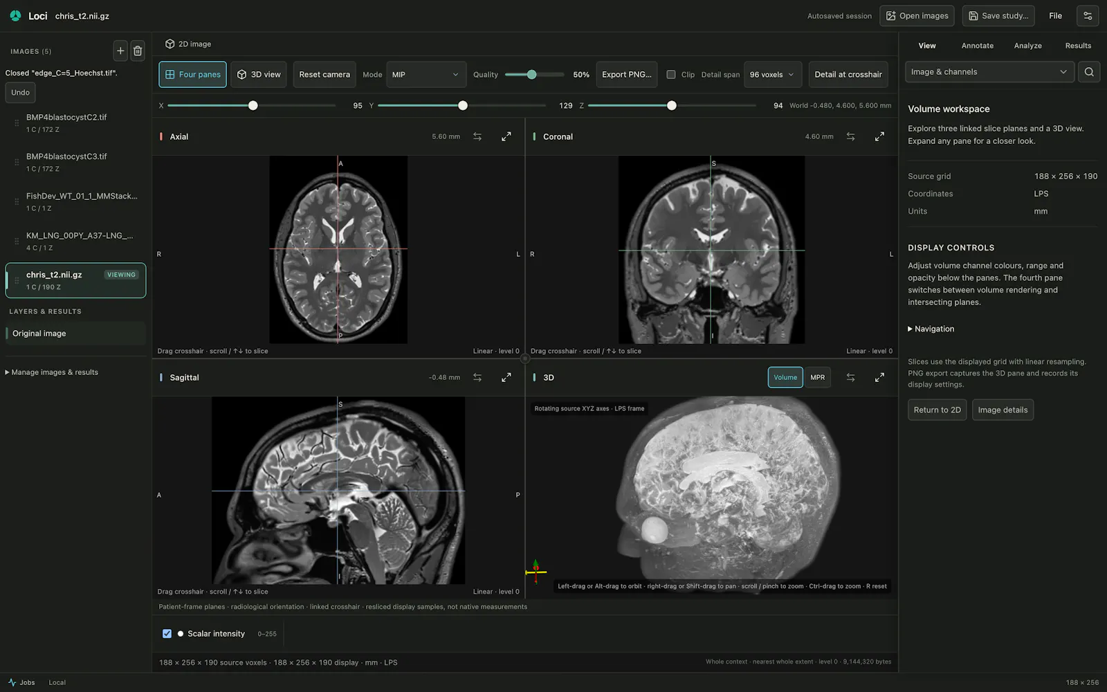The height and width of the screenshot is (692, 1107).
Task: Open the Analyze tab
Action: [x=1027, y=46]
